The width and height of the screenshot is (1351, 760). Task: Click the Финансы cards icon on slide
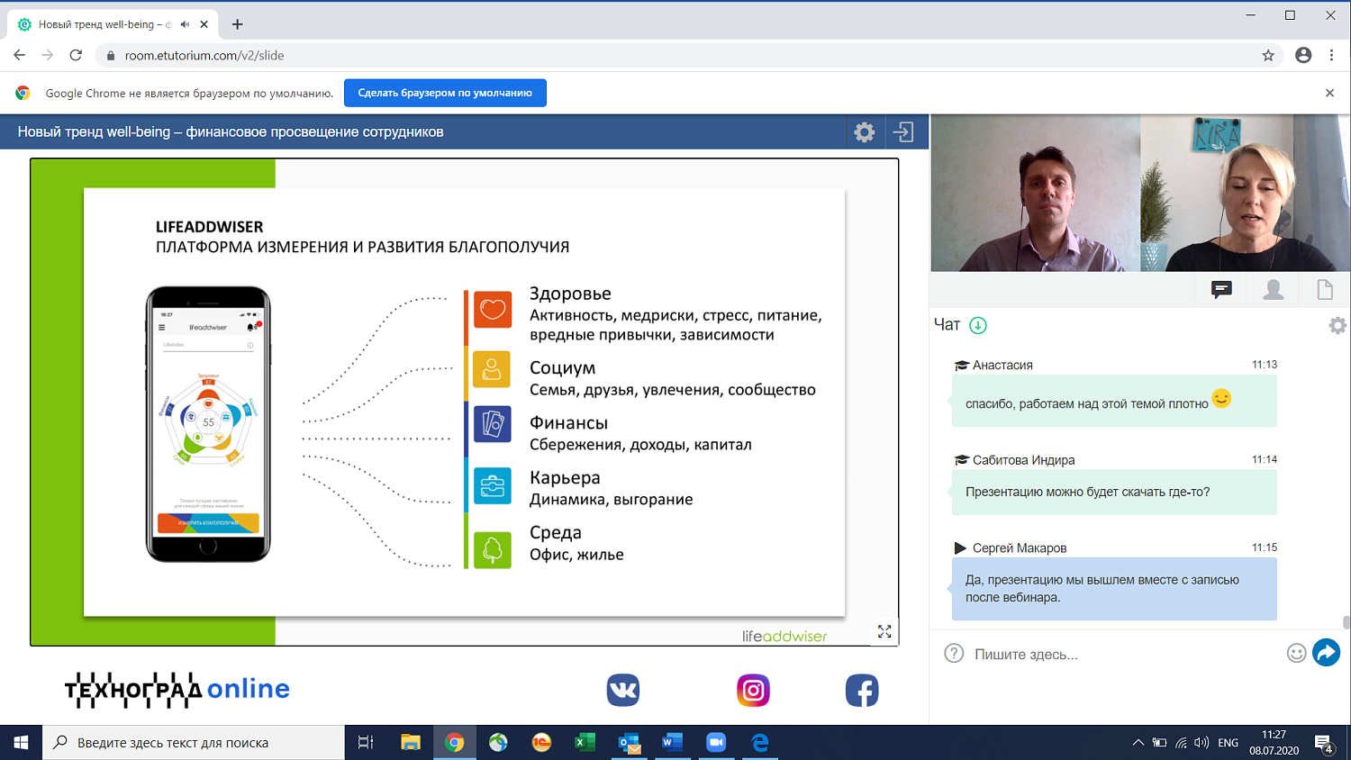pos(493,424)
